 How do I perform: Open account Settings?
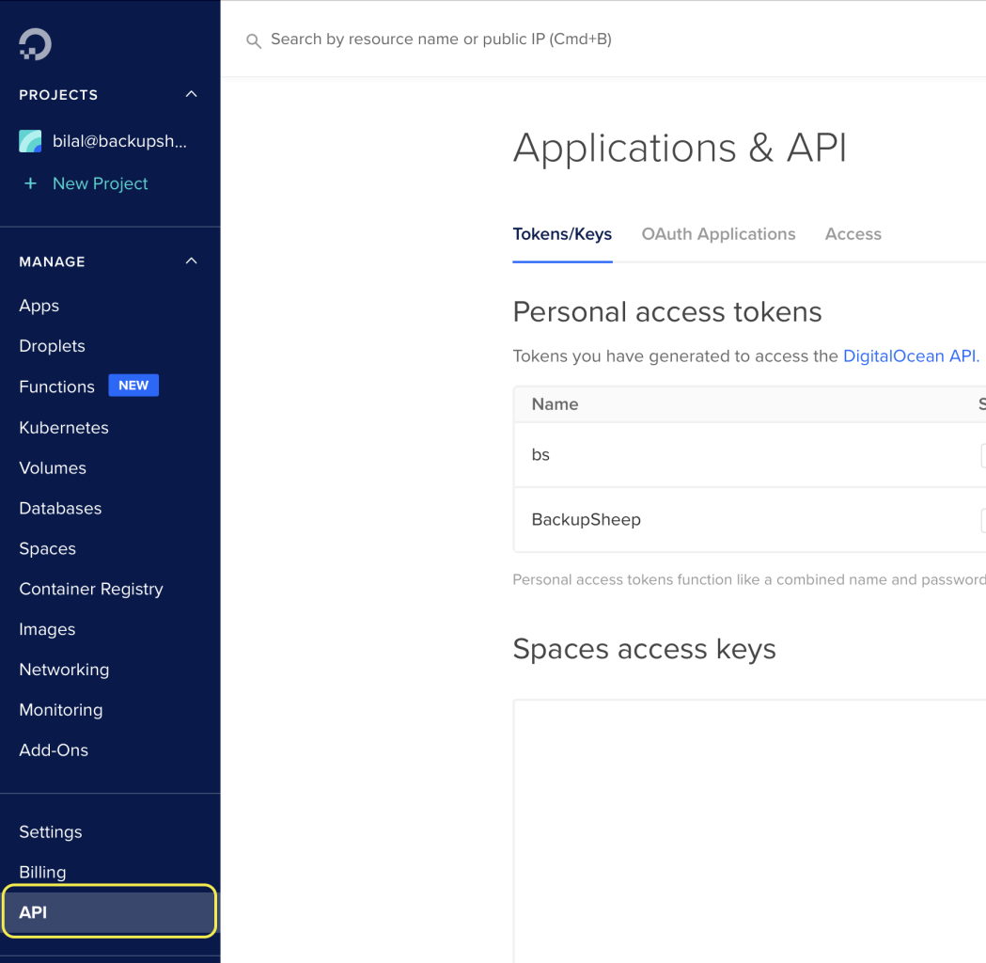[51, 831]
